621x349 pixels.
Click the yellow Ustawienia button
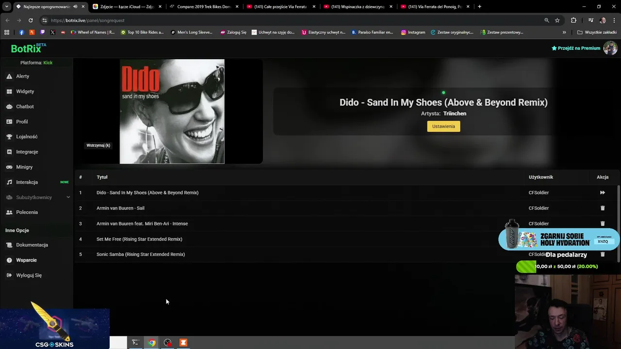click(x=443, y=127)
